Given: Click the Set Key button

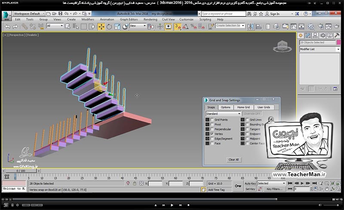Looking at the screenshot, I should [x=250, y=189].
